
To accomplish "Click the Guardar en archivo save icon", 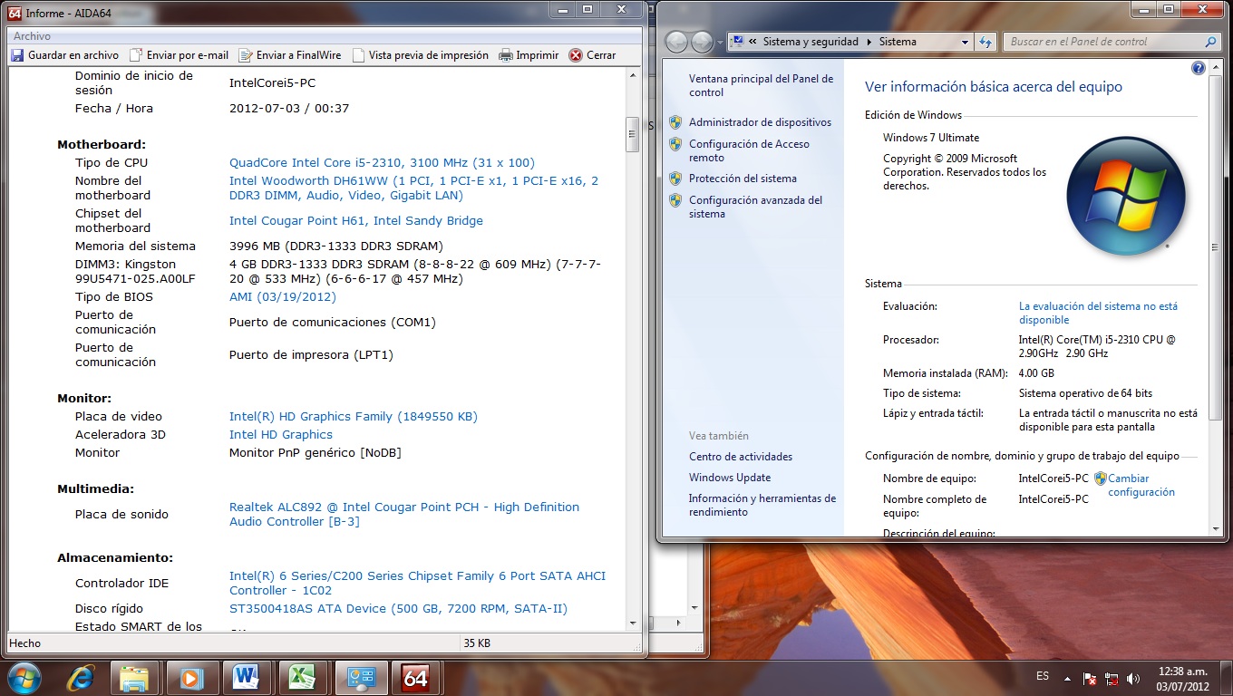I will pyautogui.click(x=17, y=55).
